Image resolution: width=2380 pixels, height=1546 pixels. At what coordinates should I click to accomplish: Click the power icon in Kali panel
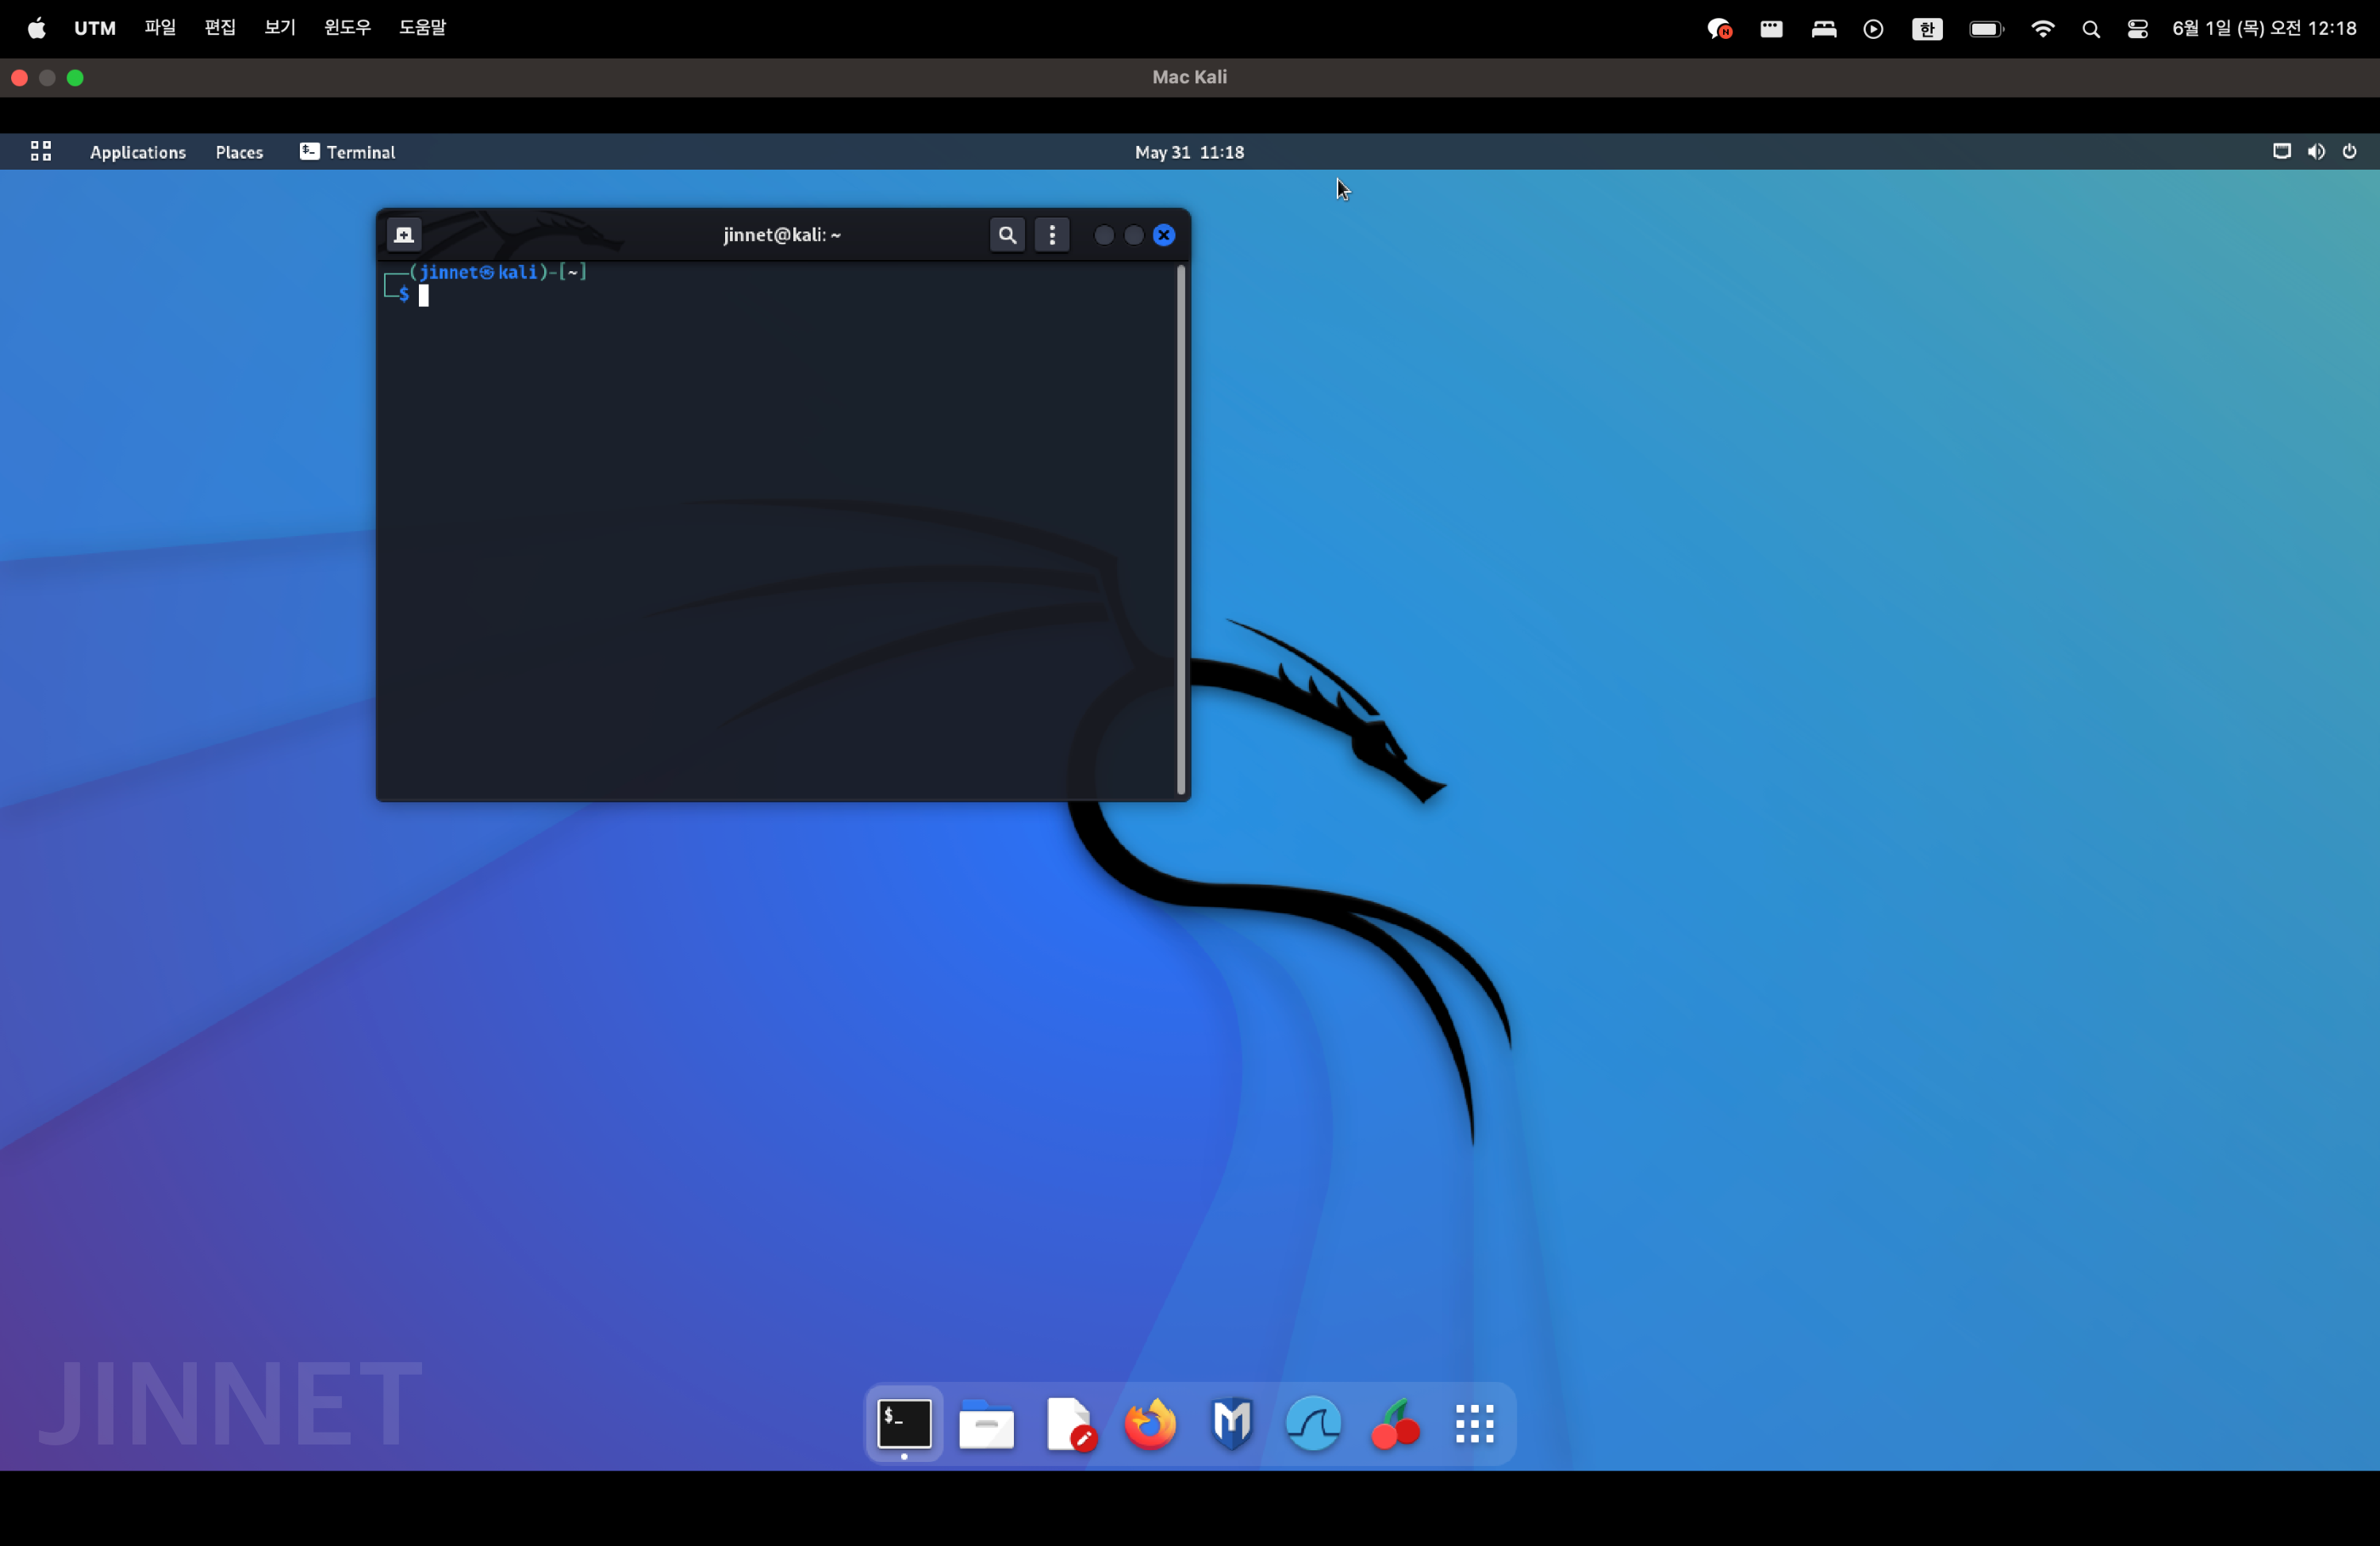[2350, 152]
